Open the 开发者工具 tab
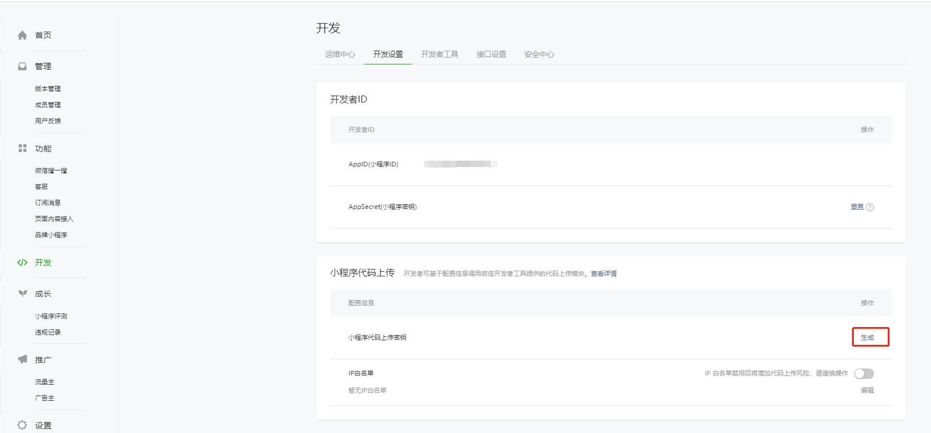The width and height of the screenshot is (931, 433). click(x=440, y=54)
